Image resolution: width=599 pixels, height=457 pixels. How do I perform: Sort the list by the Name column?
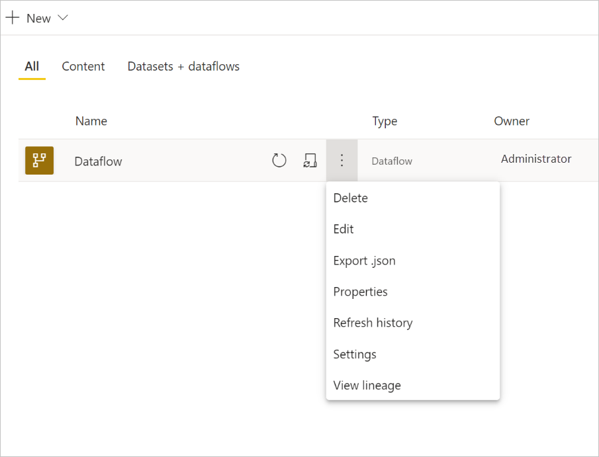91,121
